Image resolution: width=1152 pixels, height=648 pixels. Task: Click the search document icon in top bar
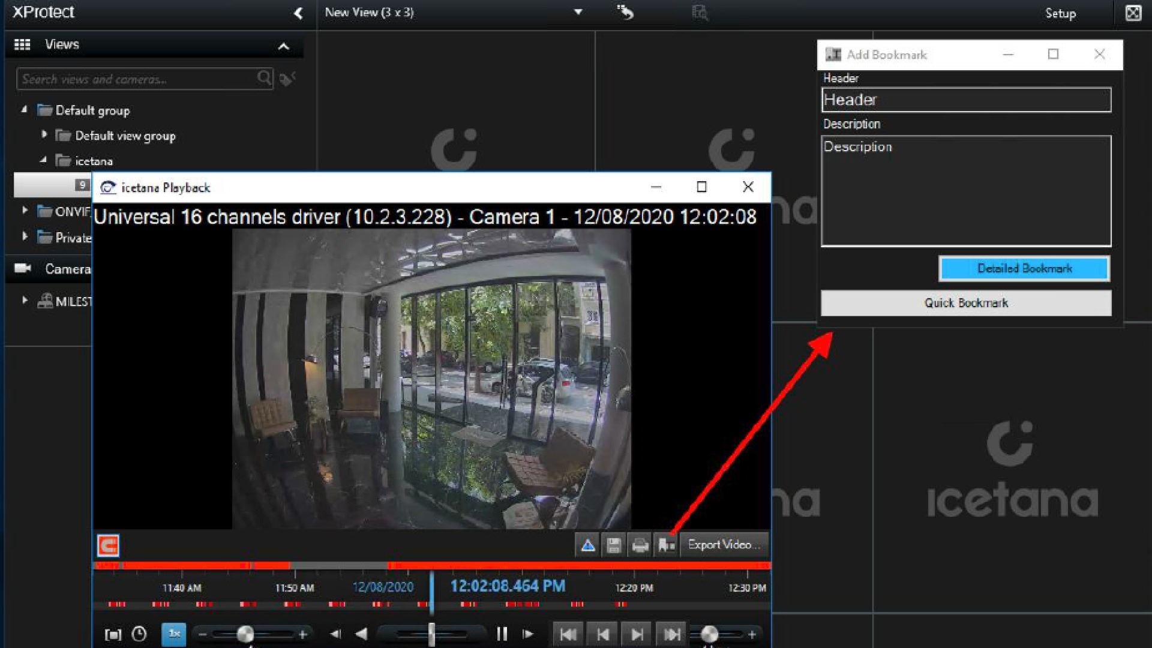click(x=700, y=13)
